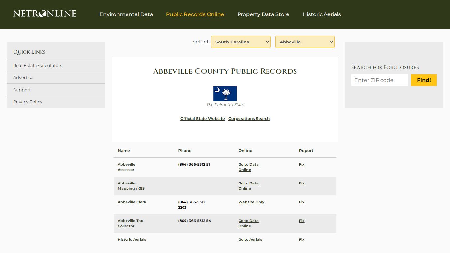The image size is (450, 253).
Task: Select the Historic Aerials table row name
Action: click(x=132, y=239)
